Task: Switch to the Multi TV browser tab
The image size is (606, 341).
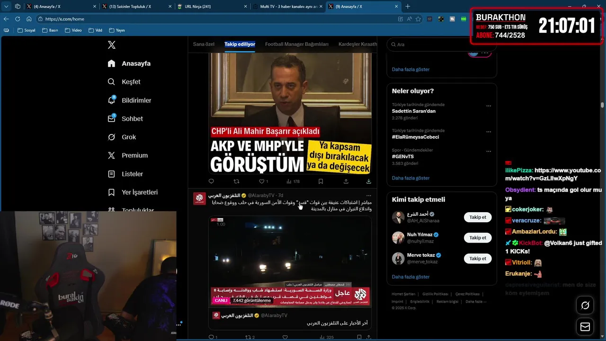Action: [x=287, y=7]
